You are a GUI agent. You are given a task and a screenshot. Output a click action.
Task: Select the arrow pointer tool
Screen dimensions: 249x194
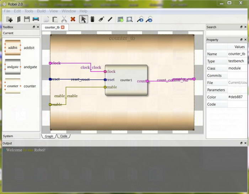[83, 19]
